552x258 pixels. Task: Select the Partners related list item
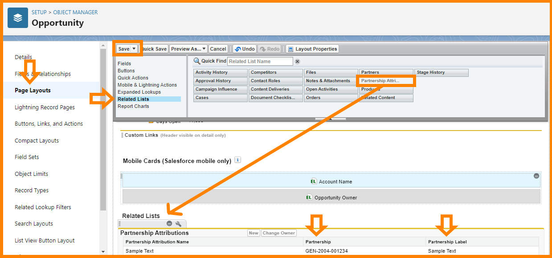coord(386,72)
